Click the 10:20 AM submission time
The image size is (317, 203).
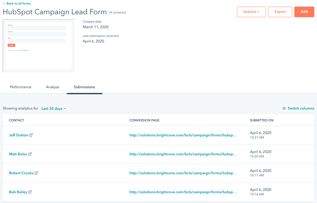257,156
